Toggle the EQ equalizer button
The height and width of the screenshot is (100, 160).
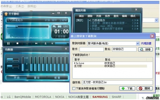coord(59,27)
